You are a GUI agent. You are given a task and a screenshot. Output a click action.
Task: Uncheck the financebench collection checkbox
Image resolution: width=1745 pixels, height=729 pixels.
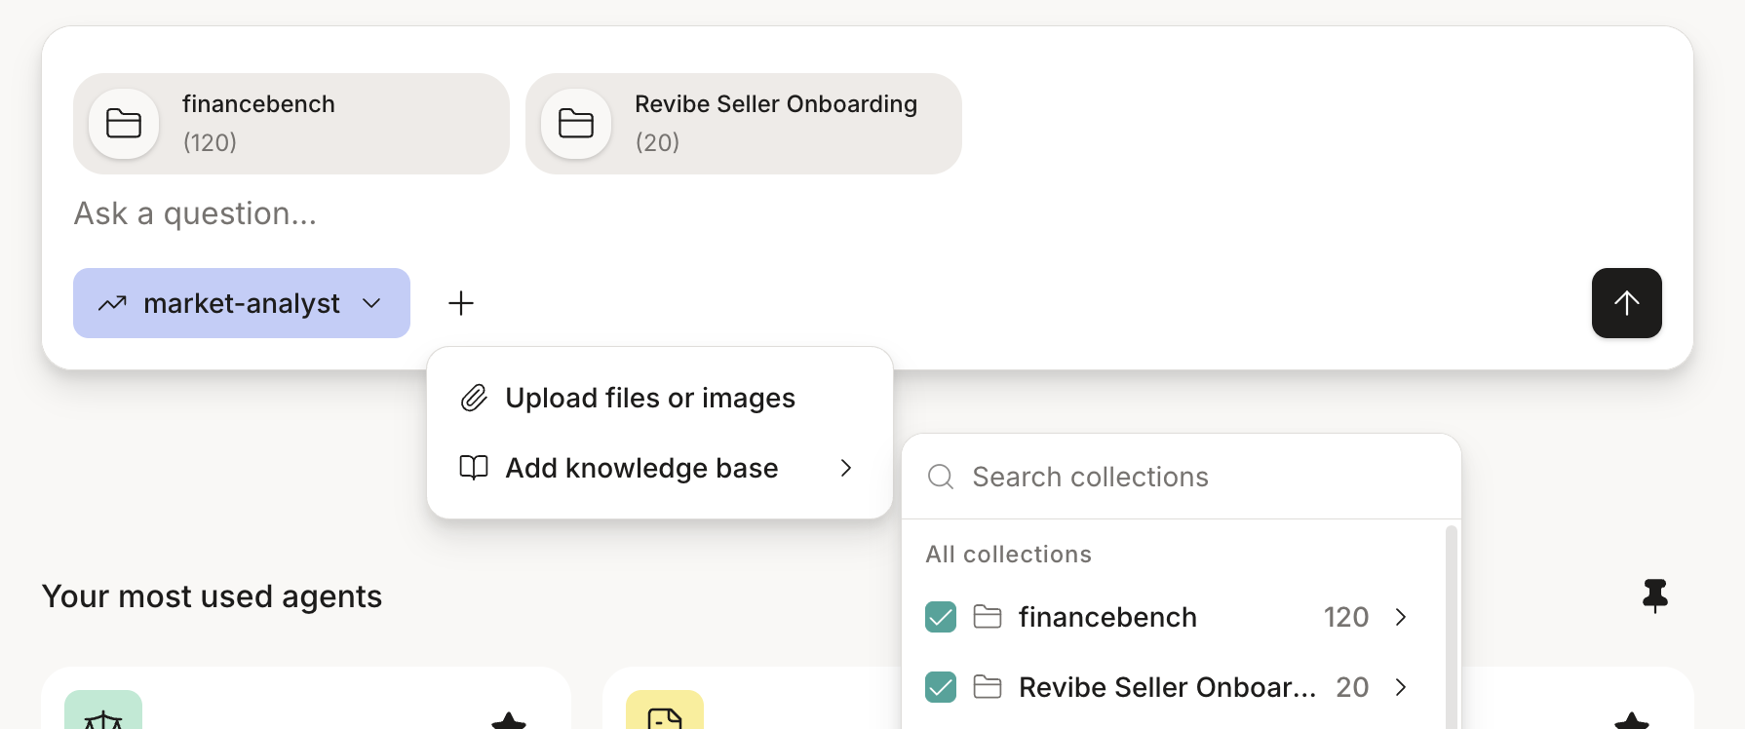coord(941,617)
